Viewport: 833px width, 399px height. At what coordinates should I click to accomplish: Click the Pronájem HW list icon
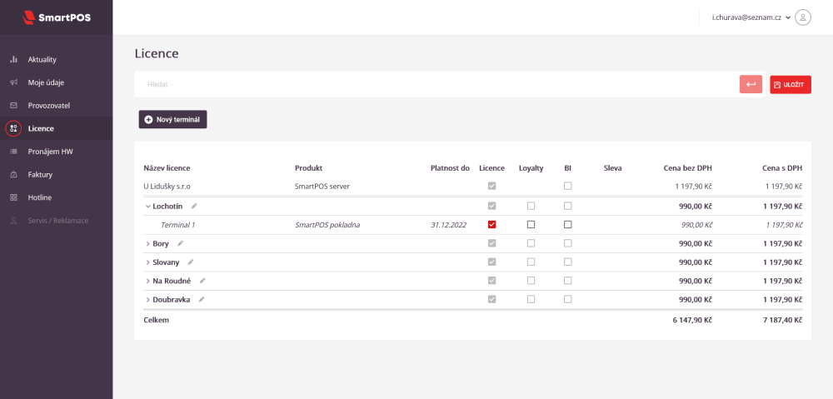[x=13, y=152]
